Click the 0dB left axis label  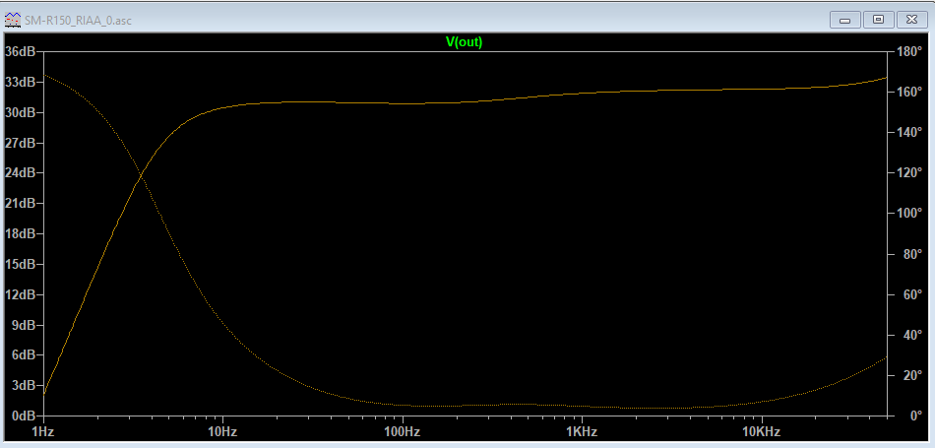[22, 416]
